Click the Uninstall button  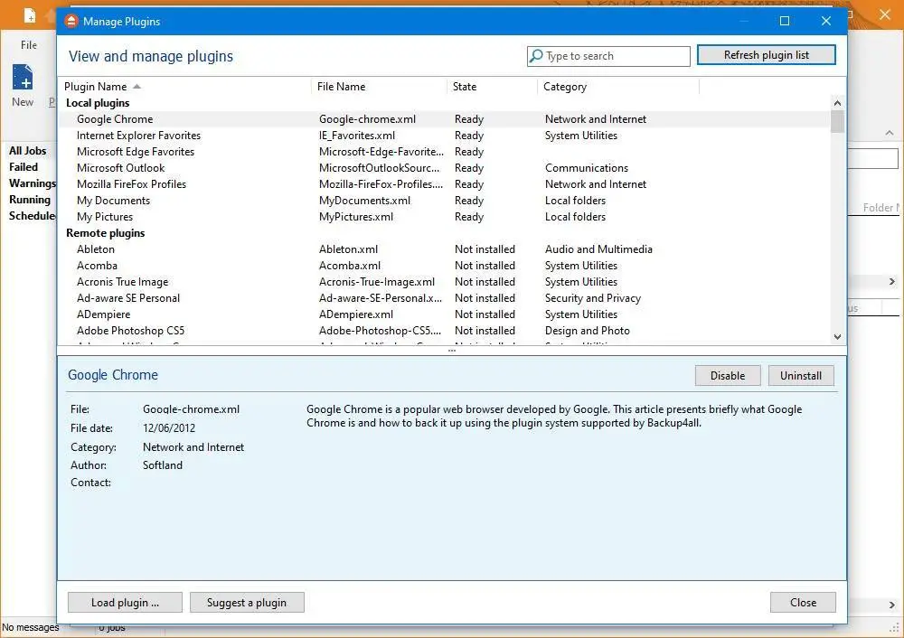(801, 376)
